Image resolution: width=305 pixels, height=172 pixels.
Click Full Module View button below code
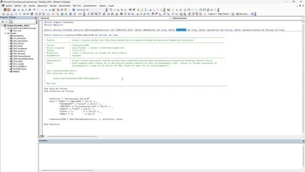[x=43, y=136]
